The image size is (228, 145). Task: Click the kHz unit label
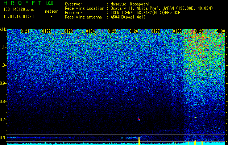click(x=3, y=29)
